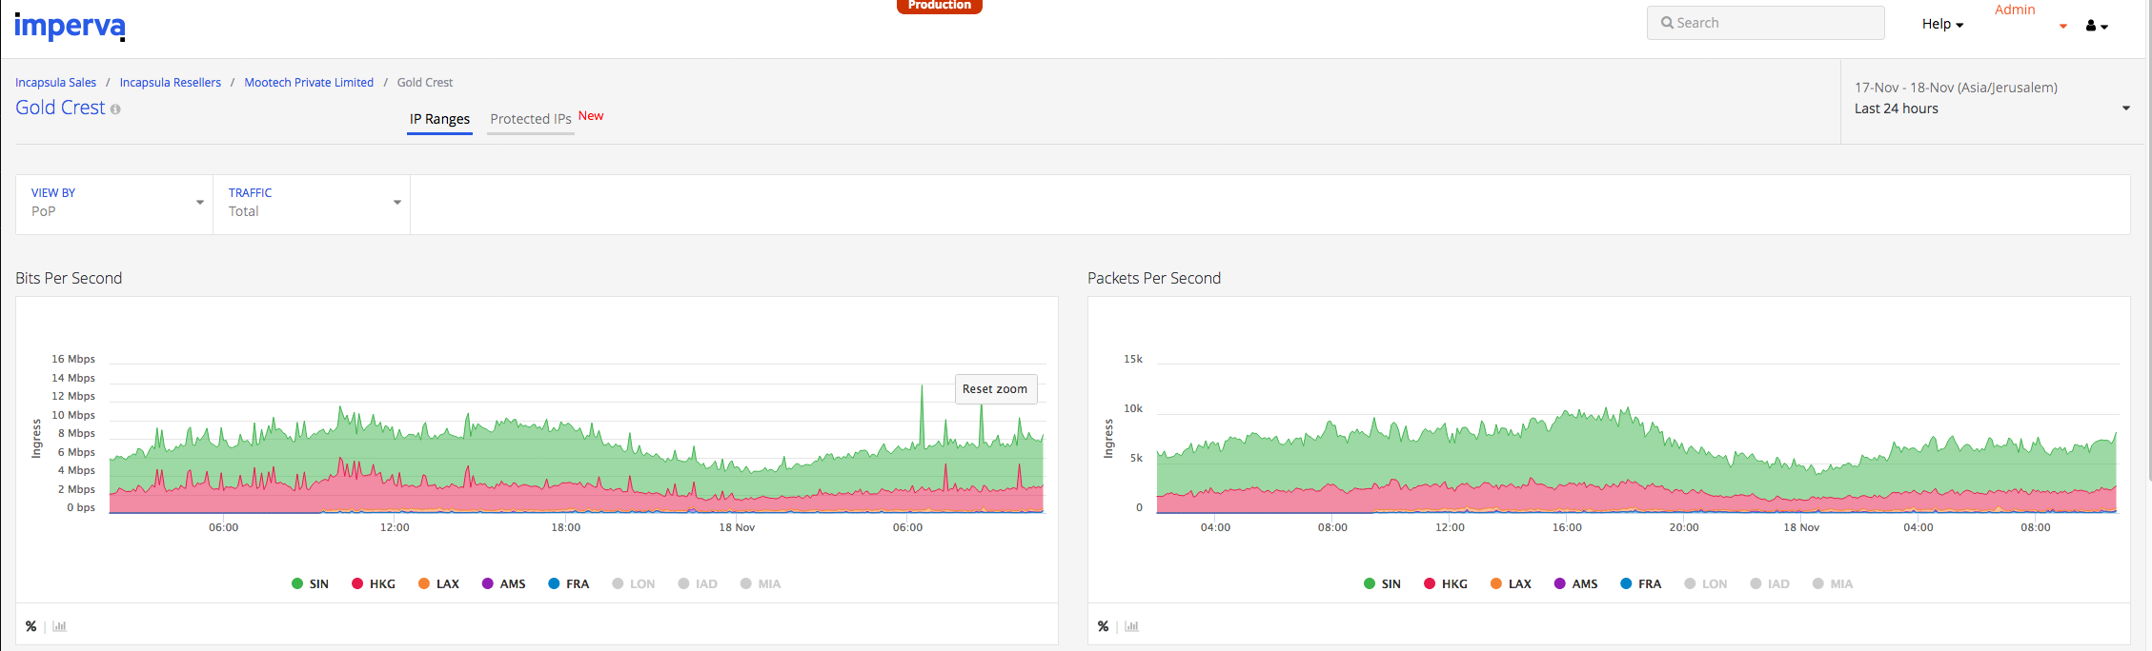2152x651 pixels.
Task: Enable LON series in Bits Per Second legend
Action: click(634, 583)
